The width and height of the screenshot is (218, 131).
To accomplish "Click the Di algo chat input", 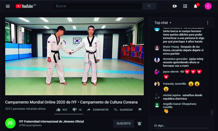I will (x=181, y=126).
